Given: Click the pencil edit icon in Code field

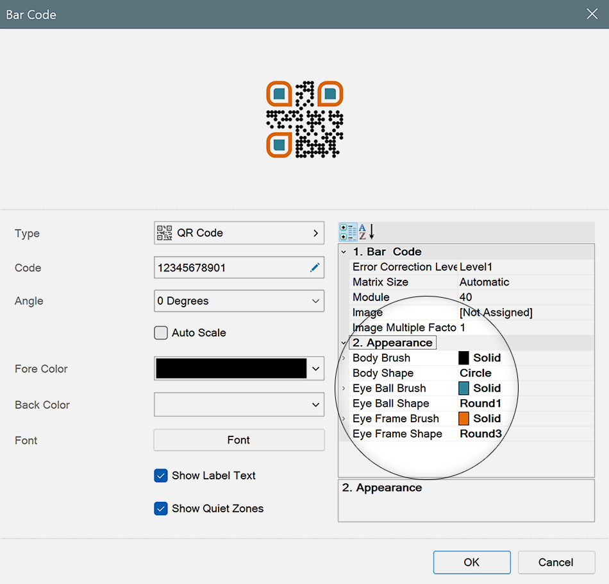Looking at the screenshot, I should (315, 268).
